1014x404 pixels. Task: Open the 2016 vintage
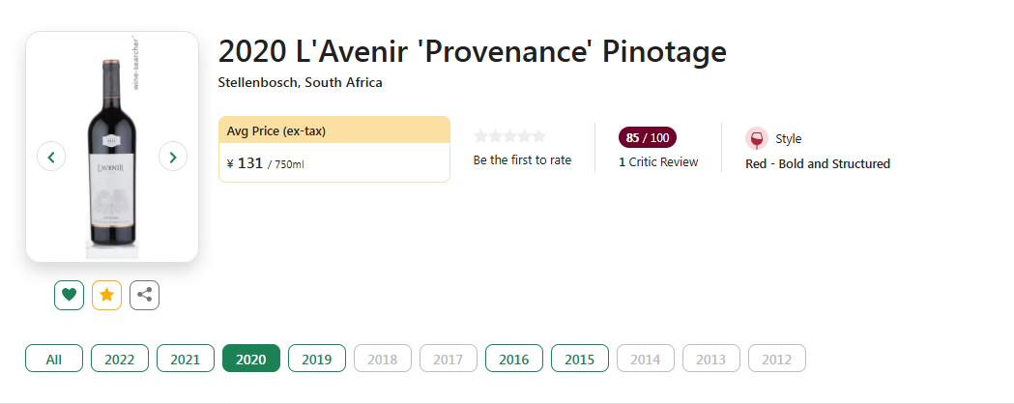(x=513, y=359)
